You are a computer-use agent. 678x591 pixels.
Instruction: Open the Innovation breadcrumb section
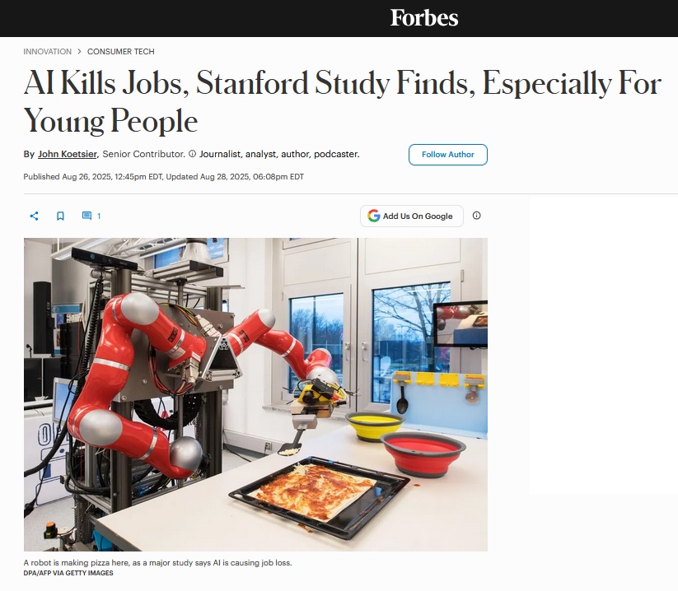48,52
